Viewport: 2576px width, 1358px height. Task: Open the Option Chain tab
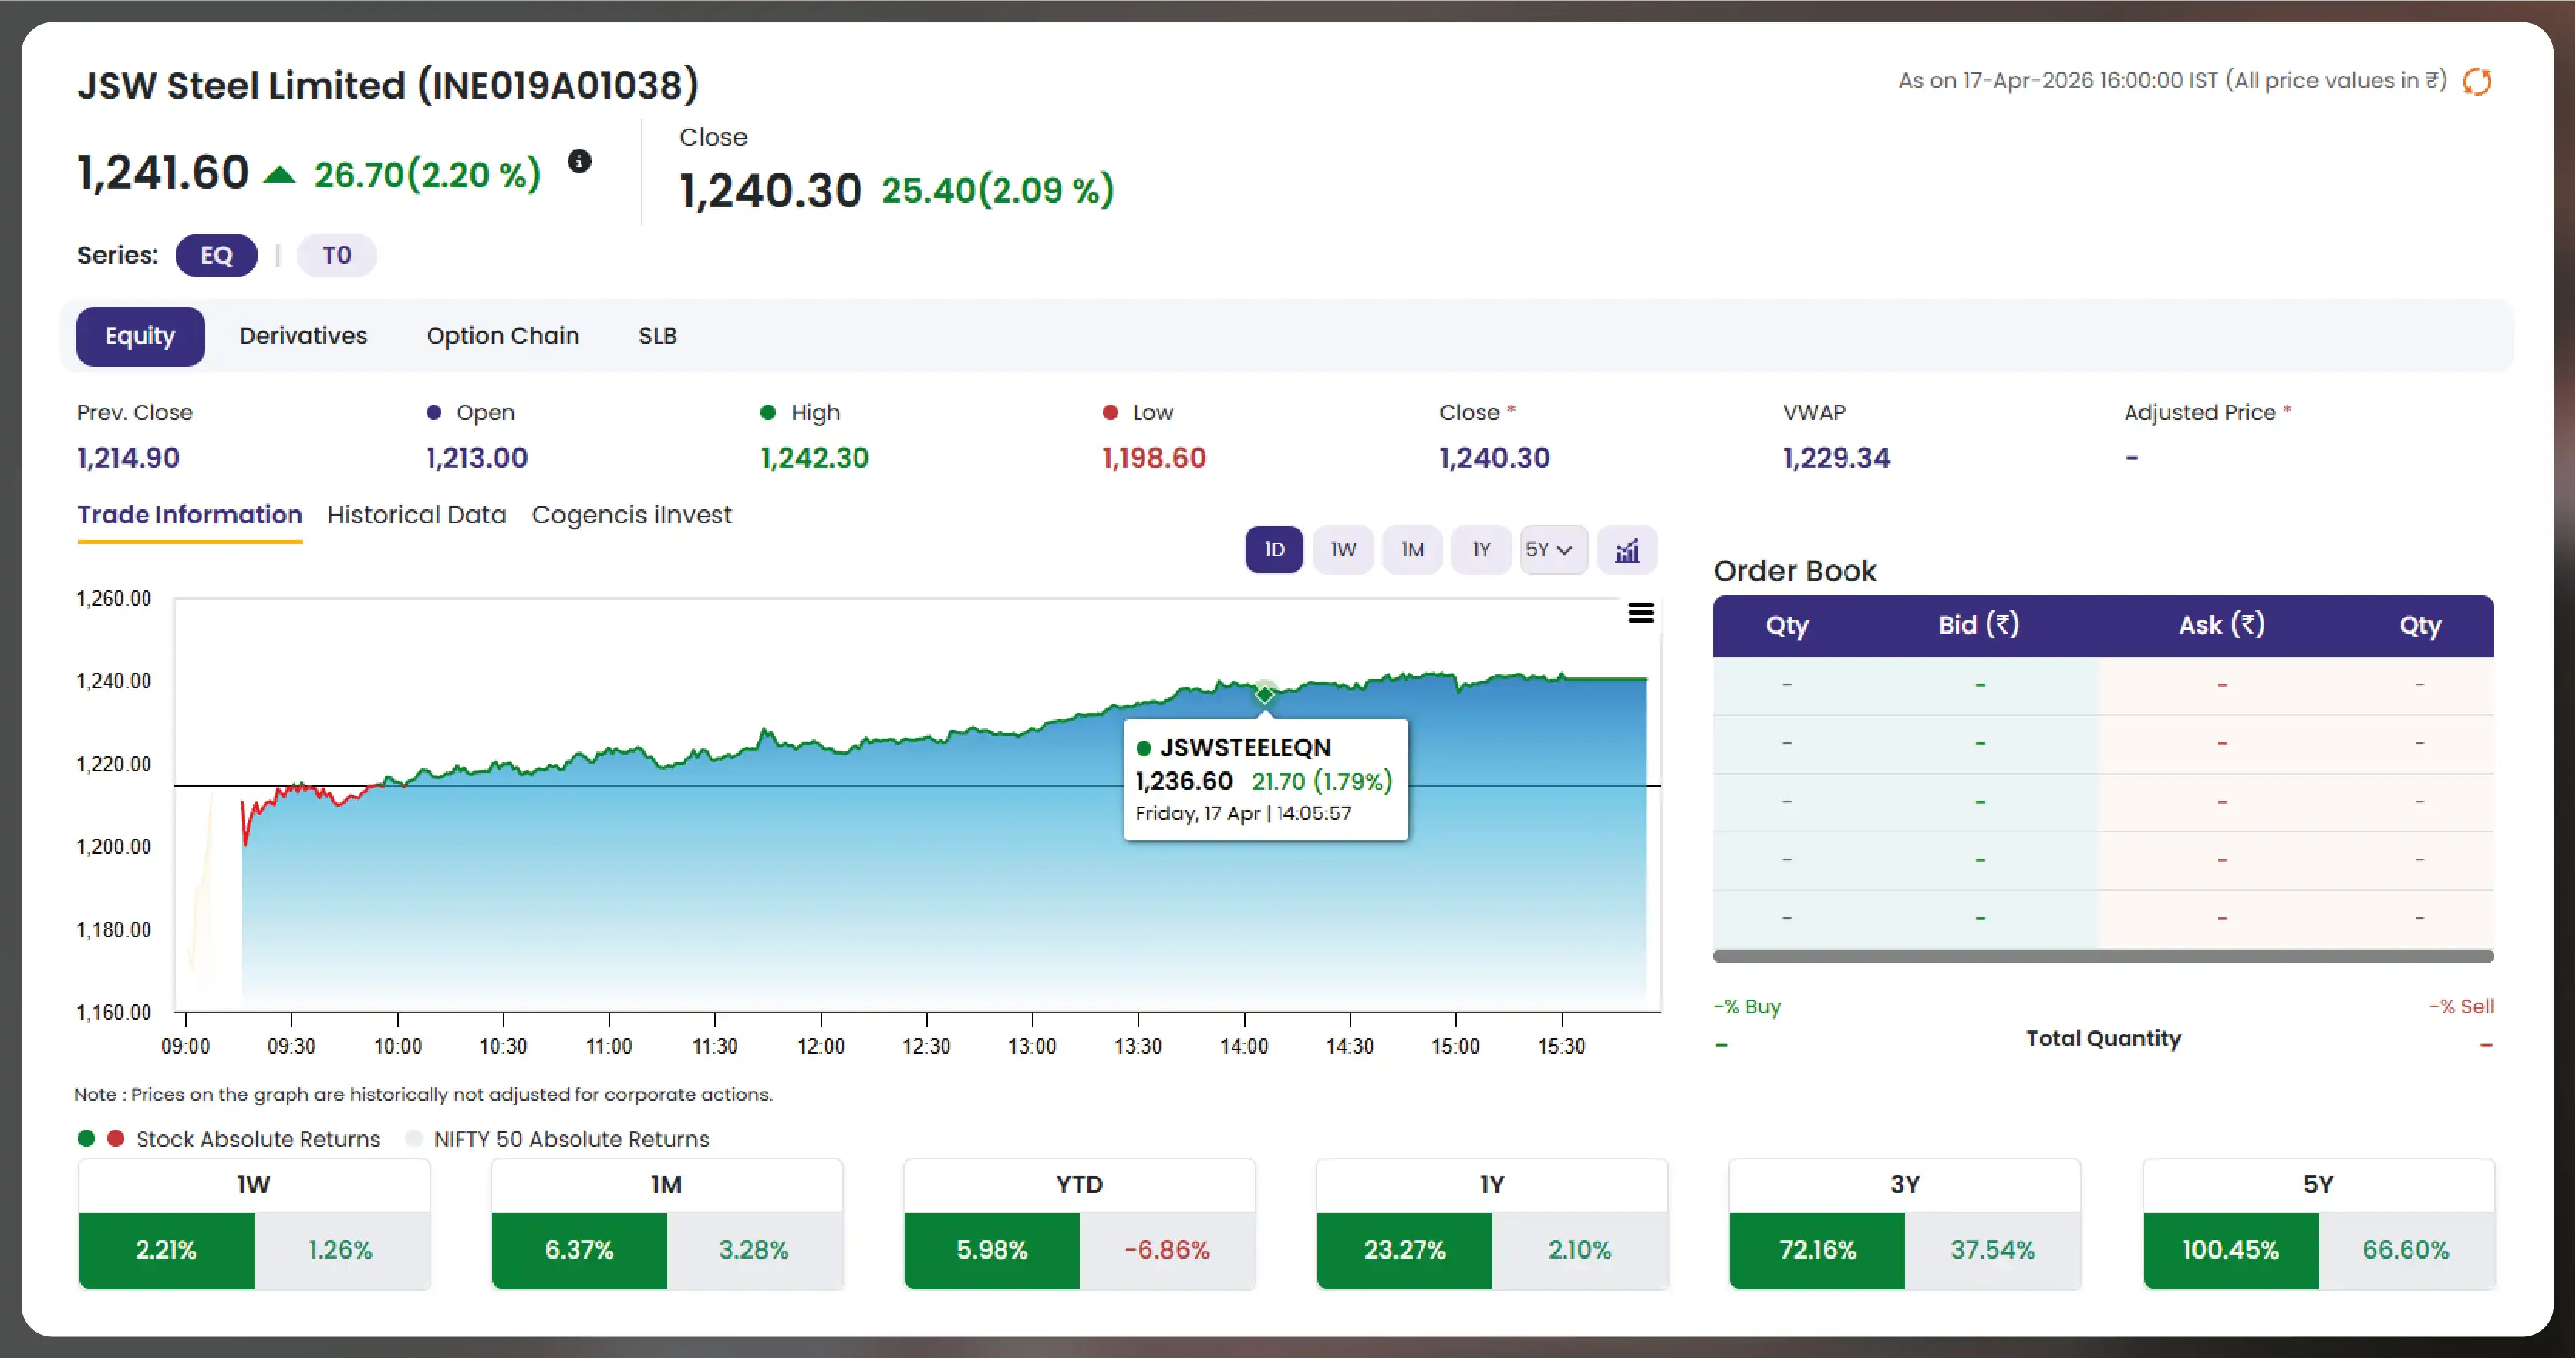point(503,336)
